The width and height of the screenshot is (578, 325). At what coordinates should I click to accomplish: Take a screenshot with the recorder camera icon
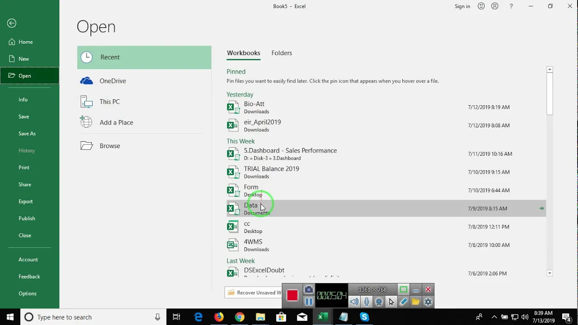click(x=309, y=290)
